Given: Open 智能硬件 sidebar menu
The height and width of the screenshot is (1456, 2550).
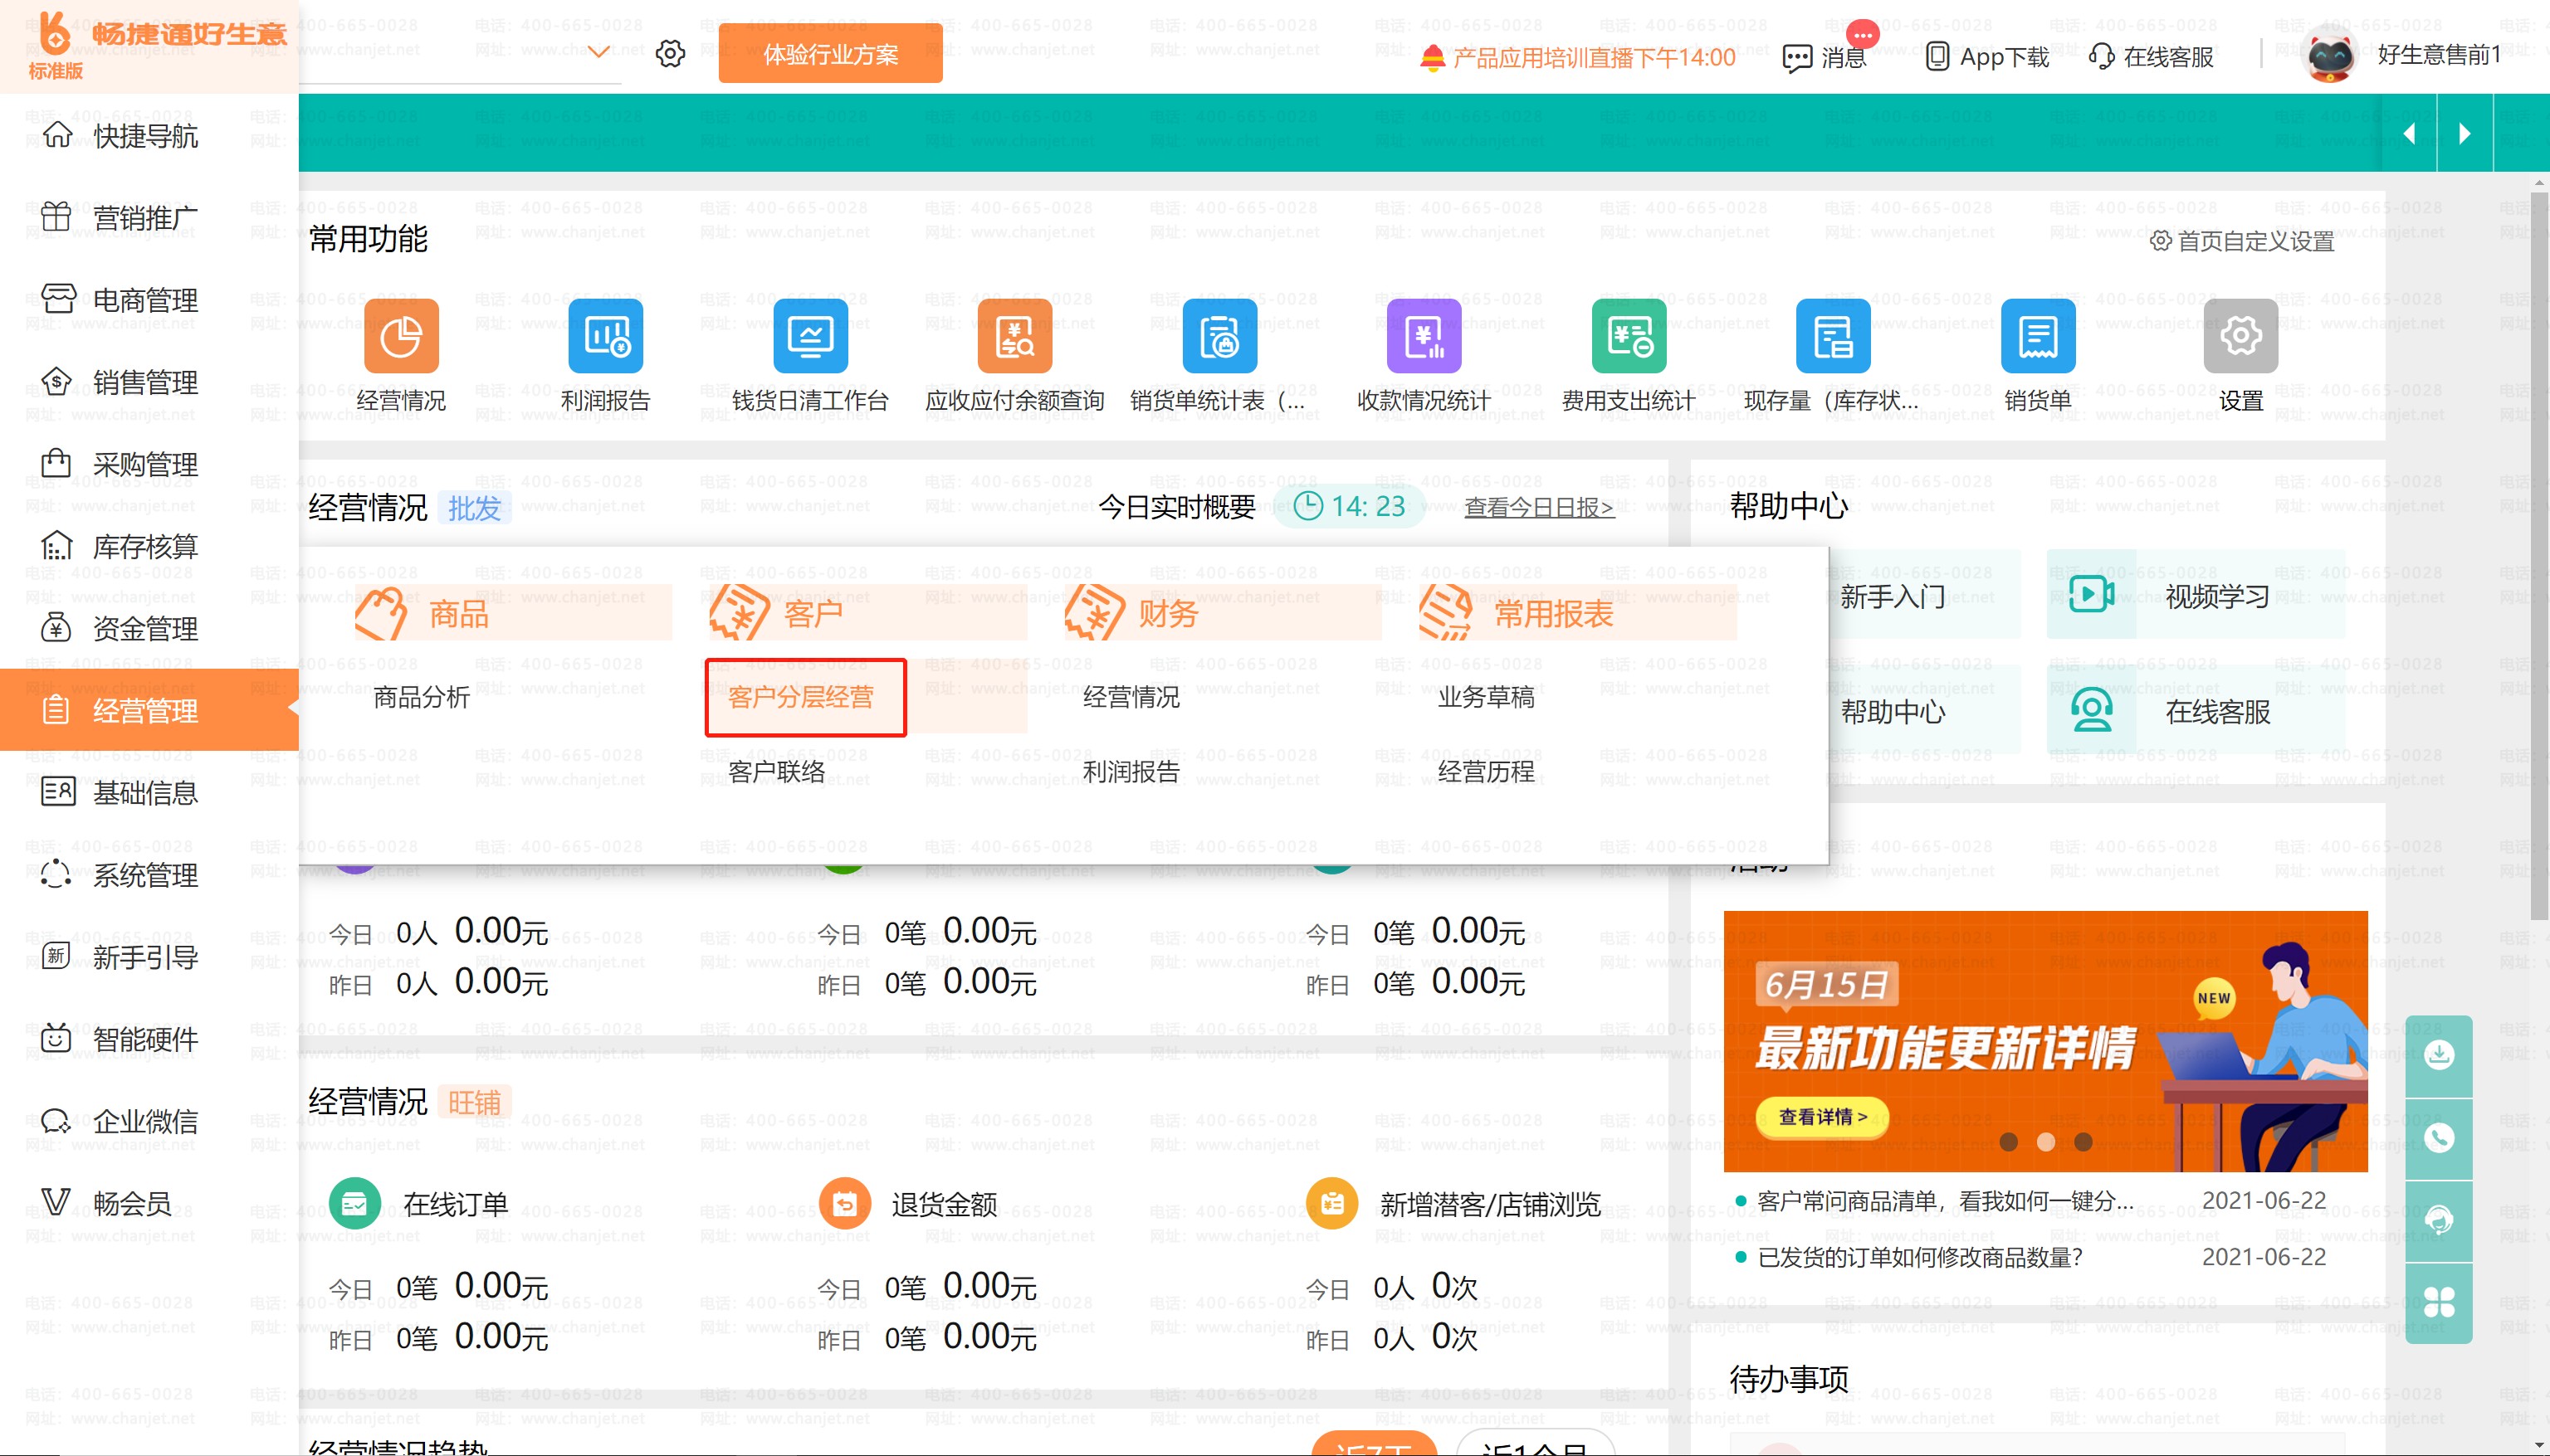Looking at the screenshot, I should tap(149, 1039).
